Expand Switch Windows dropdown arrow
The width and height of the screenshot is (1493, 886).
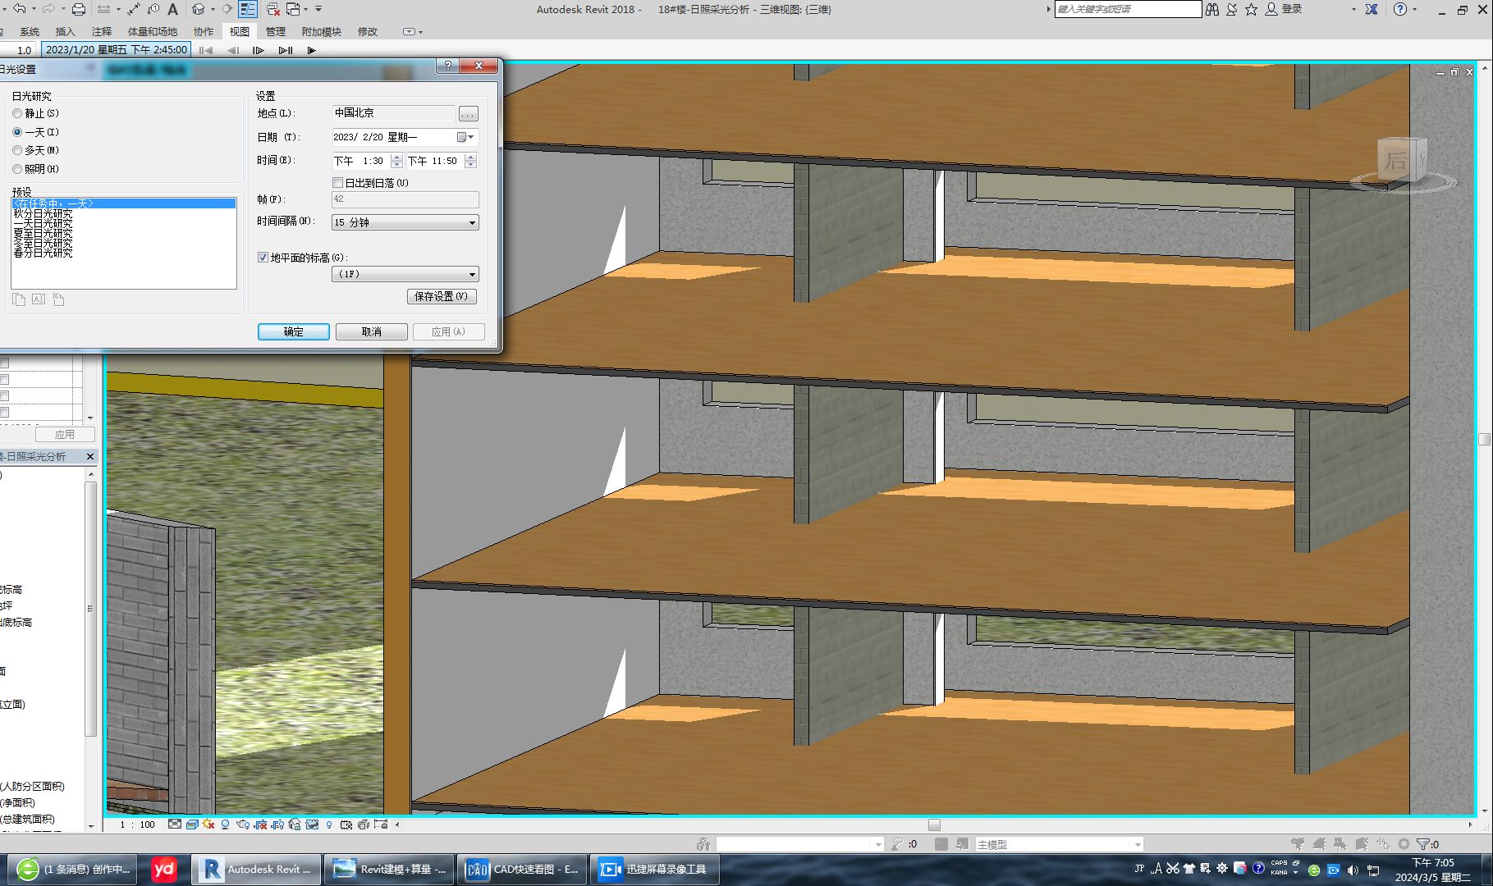(305, 9)
